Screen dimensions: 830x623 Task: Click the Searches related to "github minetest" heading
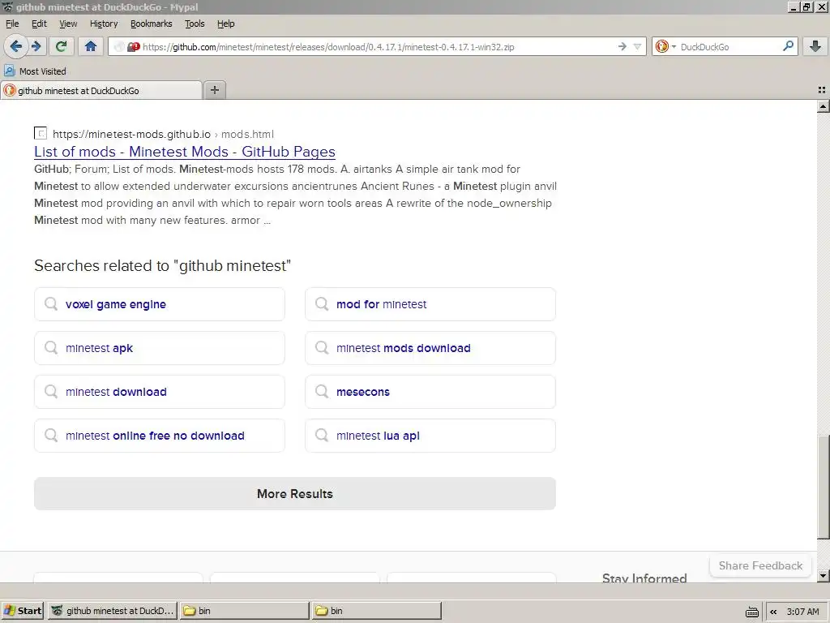click(162, 265)
